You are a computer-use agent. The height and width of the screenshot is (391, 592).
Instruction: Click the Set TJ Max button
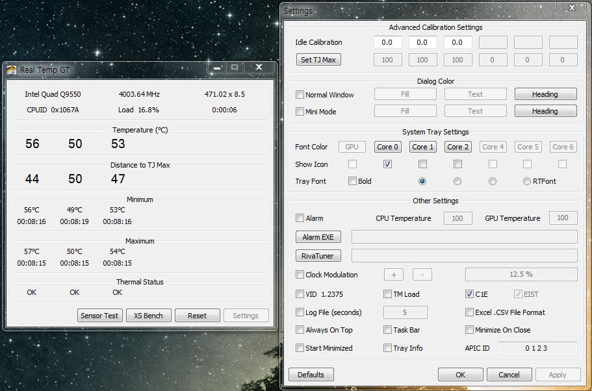pyautogui.click(x=318, y=60)
